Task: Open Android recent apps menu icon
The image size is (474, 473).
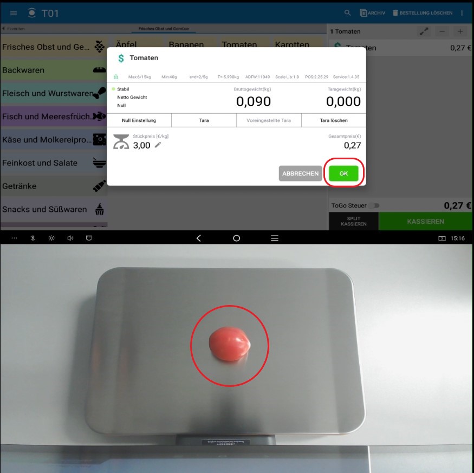Action: [x=275, y=238]
